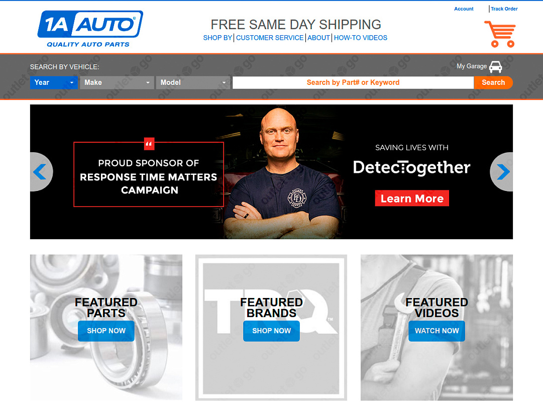This screenshot has height=402, width=543.
Task: Expand the Year dropdown
Action: pos(54,82)
